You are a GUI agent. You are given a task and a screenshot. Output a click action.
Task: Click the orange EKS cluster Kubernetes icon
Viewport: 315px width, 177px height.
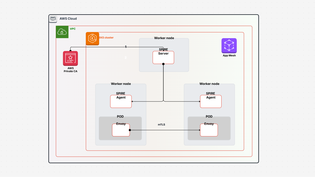click(x=92, y=39)
